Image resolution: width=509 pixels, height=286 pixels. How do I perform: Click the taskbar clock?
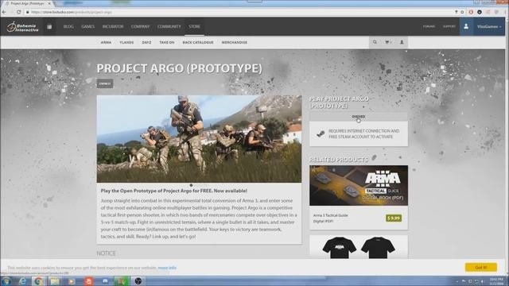coord(496,281)
